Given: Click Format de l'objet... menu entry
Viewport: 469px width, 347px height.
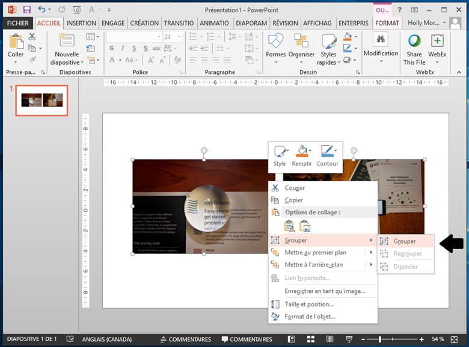Looking at the screenshot, I should [x=310, y=316].
